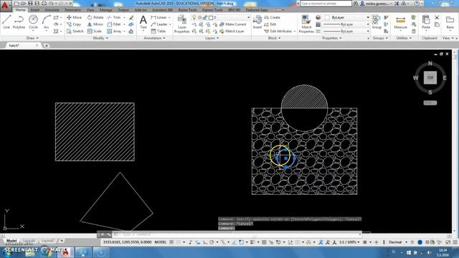Click the Erase tool in Modify panel
Viewport: 459px width, 258px height.
[x=131, y=17]
